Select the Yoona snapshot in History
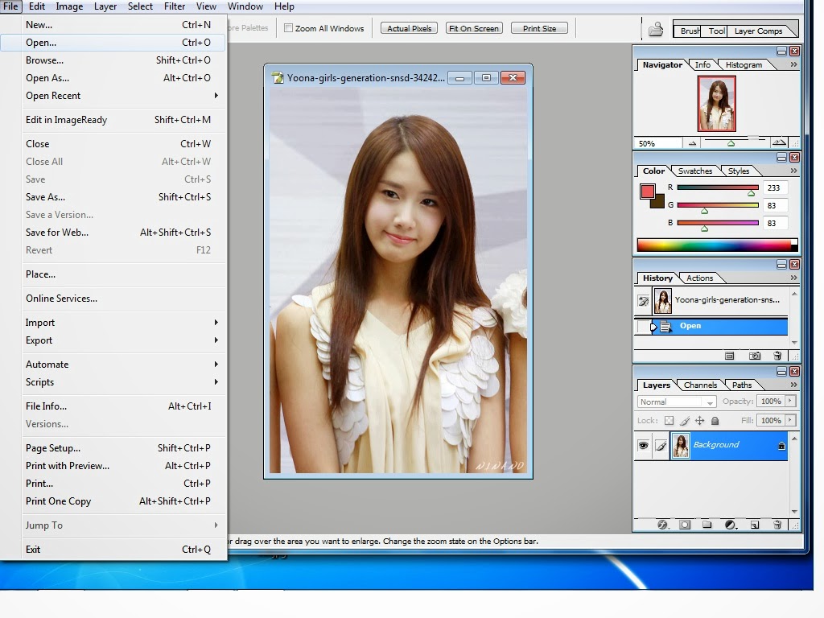The width and height of the screenshot is (824, 618). 719,301
